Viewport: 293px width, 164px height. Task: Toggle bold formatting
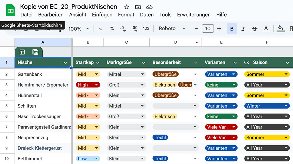pos(232,28)
